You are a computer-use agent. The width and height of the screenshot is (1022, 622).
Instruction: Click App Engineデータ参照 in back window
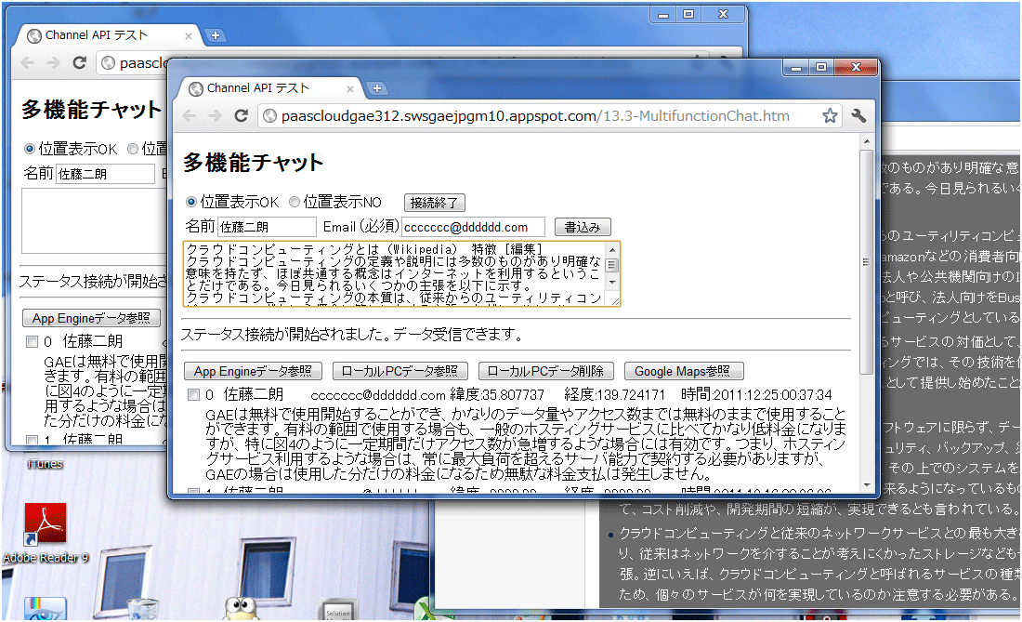(x=91, y=318)
